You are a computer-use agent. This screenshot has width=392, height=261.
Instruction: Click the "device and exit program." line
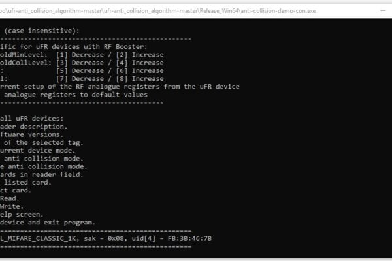click(x=48, y=223)
